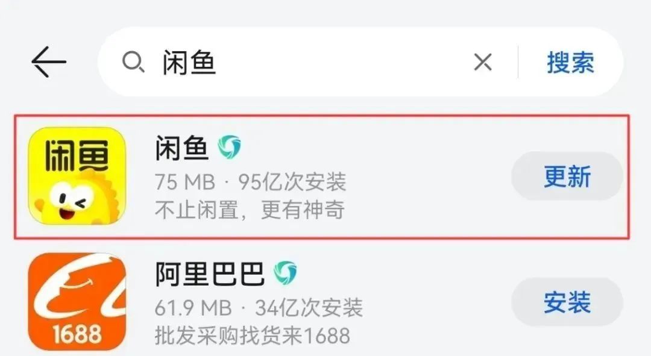Tap the blue 搜索 button

pos(570,63)
